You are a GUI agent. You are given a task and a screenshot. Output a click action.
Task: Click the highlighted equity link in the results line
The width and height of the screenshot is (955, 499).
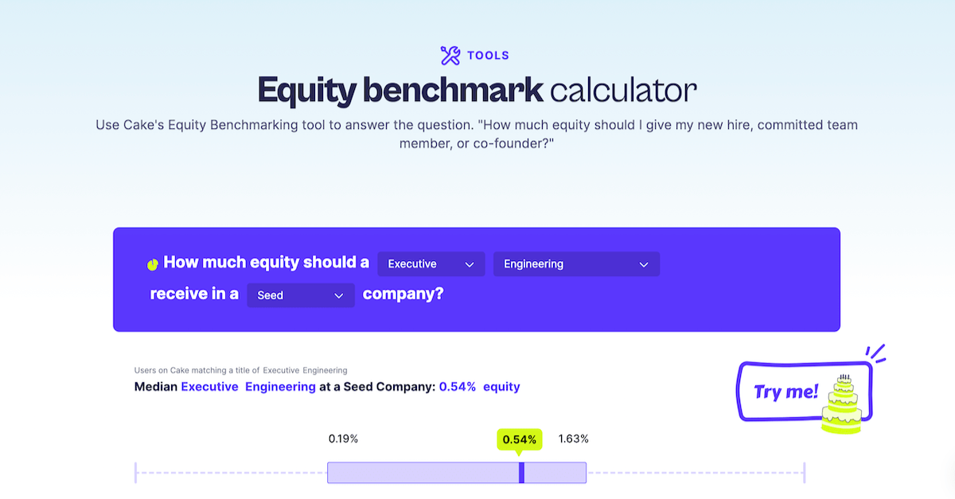coord(501,386)
